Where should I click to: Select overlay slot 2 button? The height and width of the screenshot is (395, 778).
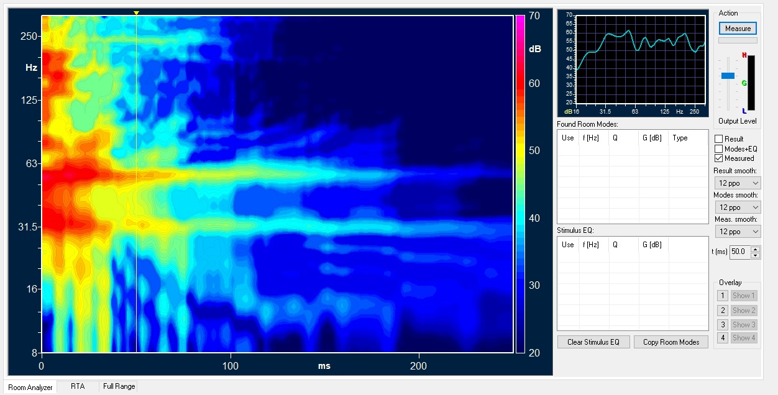[x=723, y=310]
